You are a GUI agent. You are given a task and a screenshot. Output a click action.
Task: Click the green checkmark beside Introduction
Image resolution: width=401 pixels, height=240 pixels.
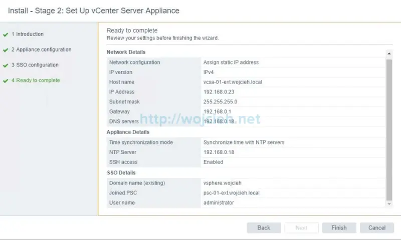click(x=6, y=34)
